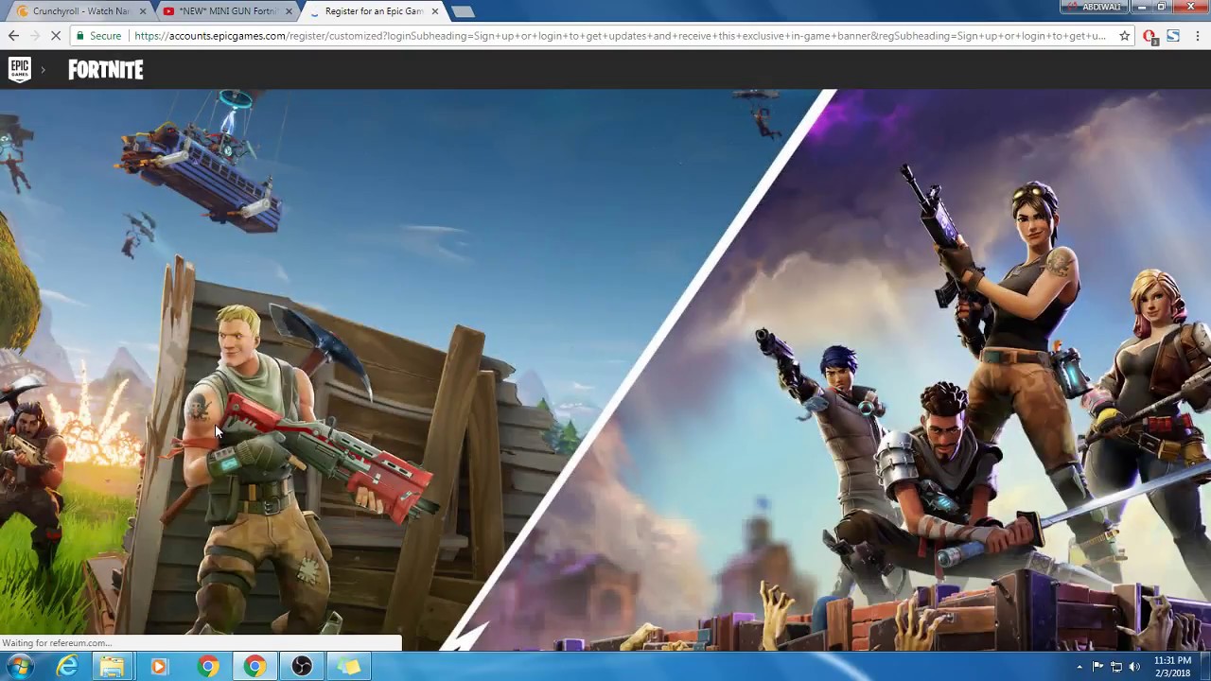Click the breadcrumb chevron after the Epic logo
Image resolution: width=1211 pixels, height=681 pixels.
coord(43,70)
